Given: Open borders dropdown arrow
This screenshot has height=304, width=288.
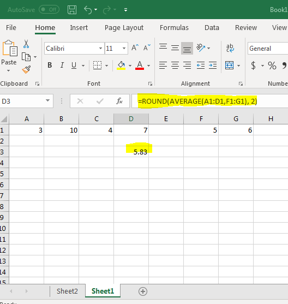Looking at the screenshot, I should [x=106, y=65].
